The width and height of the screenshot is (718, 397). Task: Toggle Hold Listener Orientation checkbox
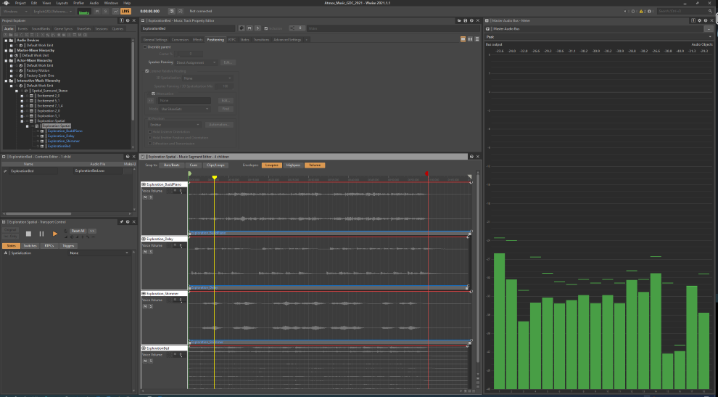149,131
